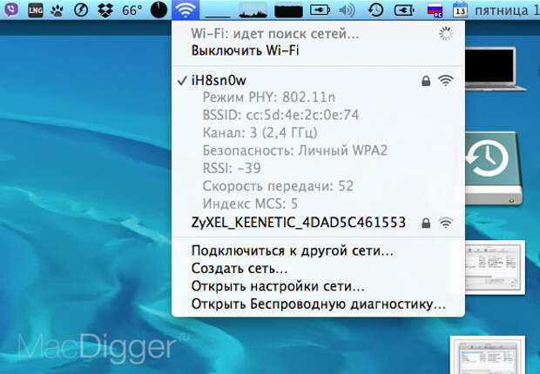Image resolution: width=540 pixels, height=374 pixels.
Task: Click the Скорость передачи: 52 line
Action: pos(278,186)
